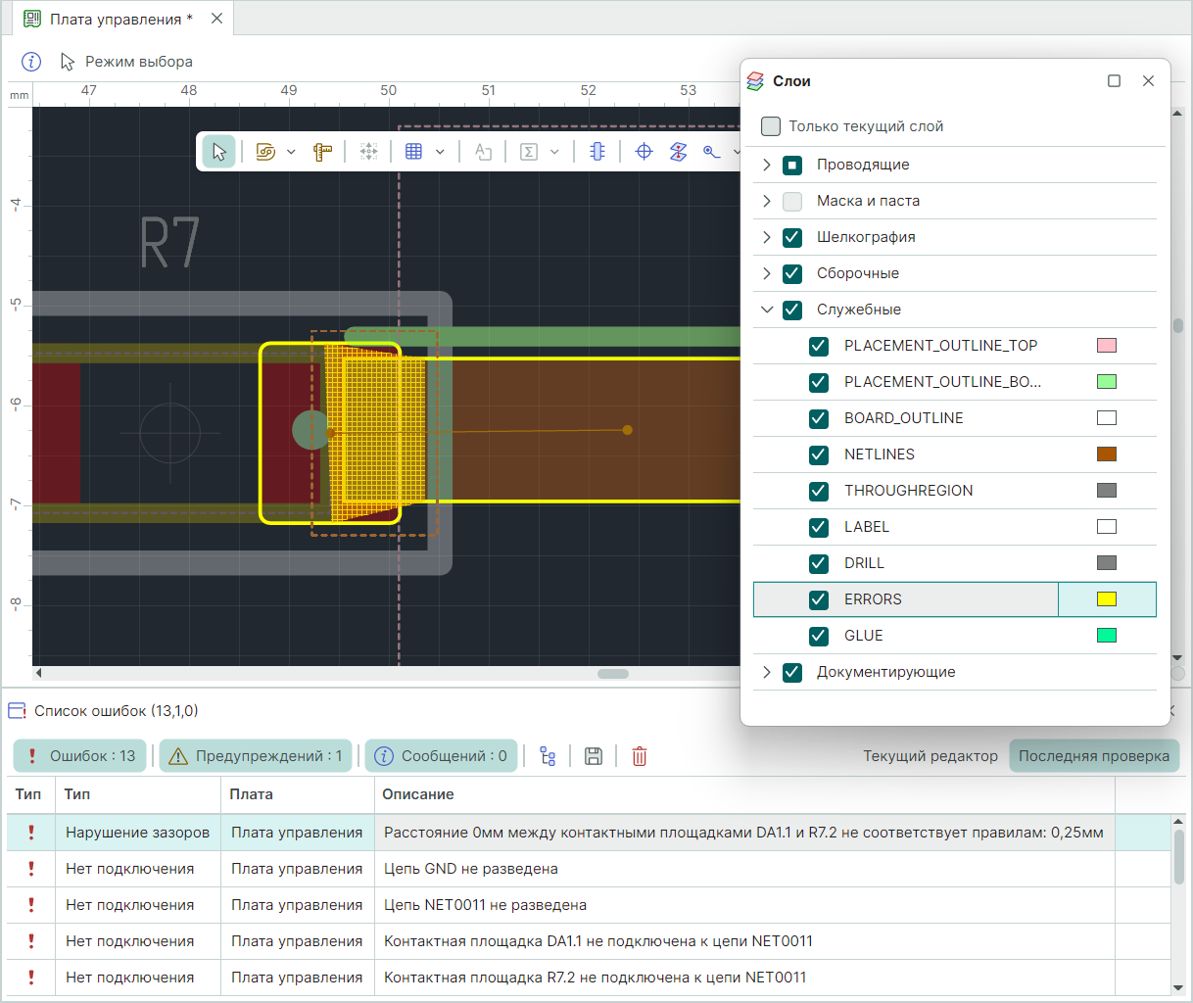Viewport: 1193px width, 1003px height.
Task: Click the tree grouping icon in error list
Action: 548,756
